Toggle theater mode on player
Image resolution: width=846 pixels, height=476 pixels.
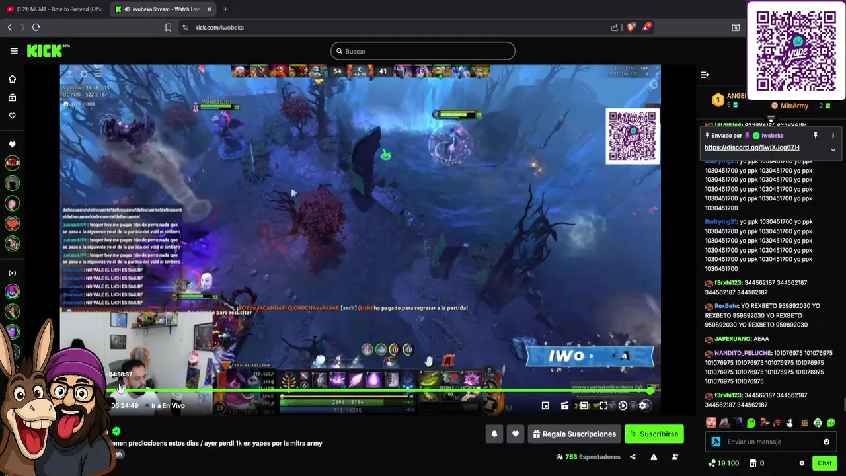(x=584, y=405)
